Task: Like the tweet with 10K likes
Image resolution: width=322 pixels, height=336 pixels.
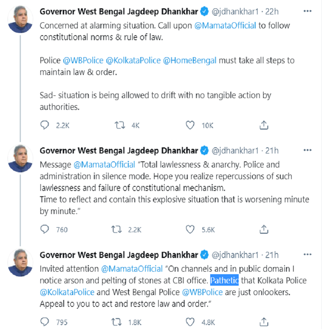Action: coord(190,125)
